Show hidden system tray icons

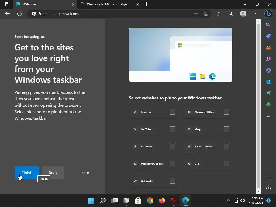click(229, 201)
